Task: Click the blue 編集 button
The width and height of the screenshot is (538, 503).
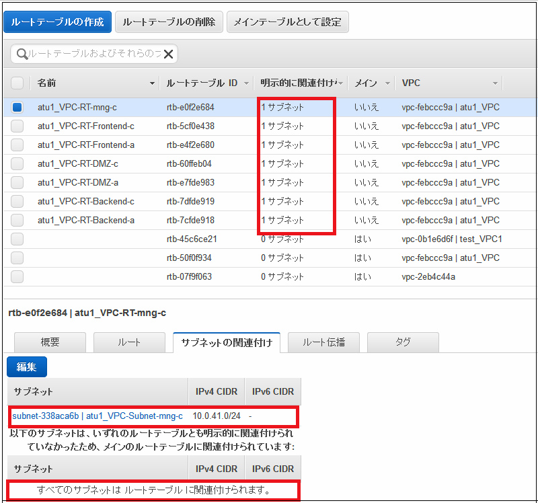Action: (x=27, y=366)
